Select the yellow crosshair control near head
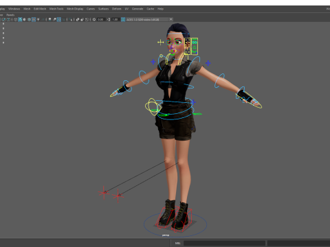This screenshot has width=330, height=247. pos(161,42)
